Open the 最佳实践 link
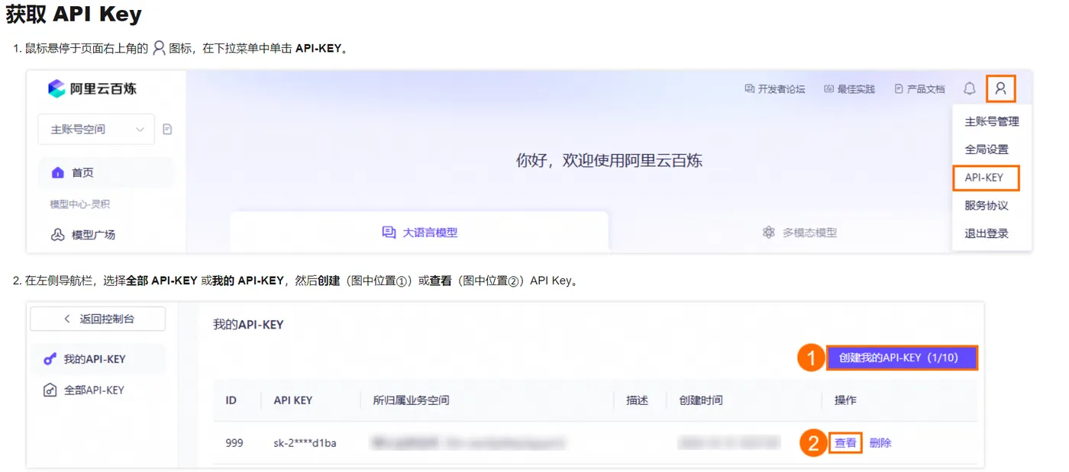This screenshot has height=472, width=1069. pos(850,89)
